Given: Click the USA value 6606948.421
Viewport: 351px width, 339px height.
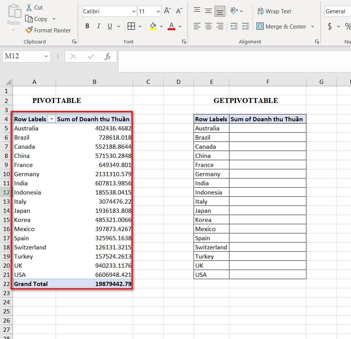Looking at the screenshot, I should [94, 275].
